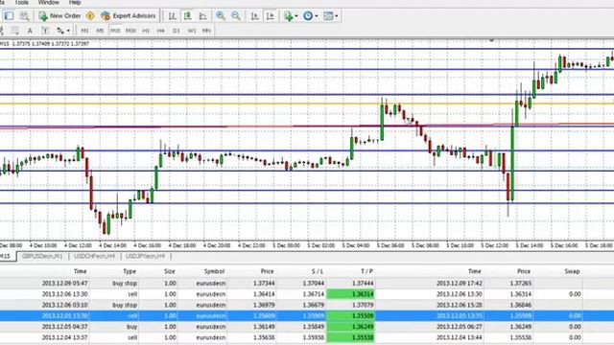Click the 5 Dec 12:00 time axis label

pyautogui.click(x=495, y=245)
